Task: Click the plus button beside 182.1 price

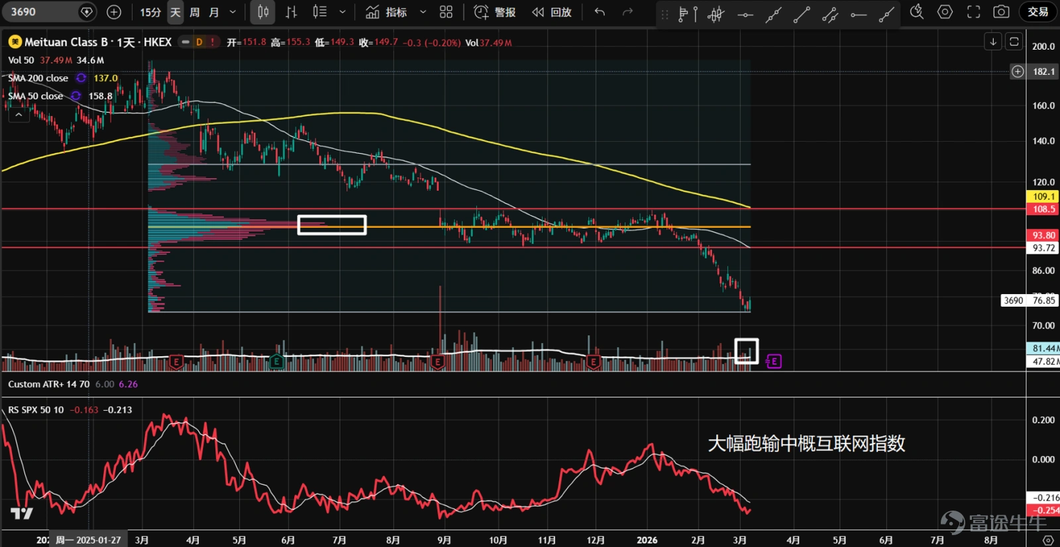Action: (1018, 72)
